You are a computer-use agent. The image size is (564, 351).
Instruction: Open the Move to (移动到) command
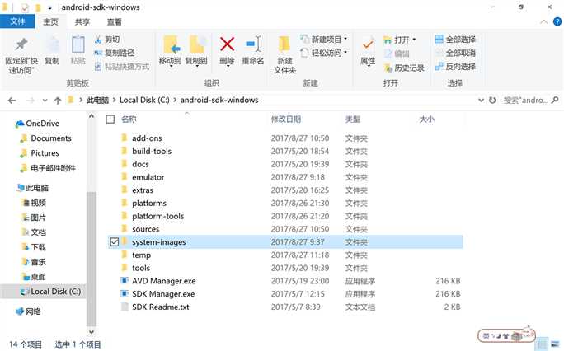(x=170, y=50)
